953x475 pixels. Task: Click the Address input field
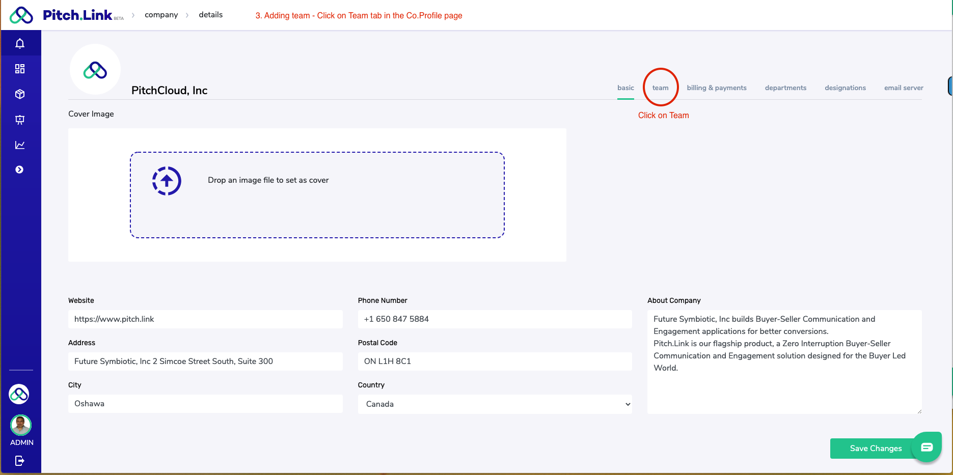[205, 361]
